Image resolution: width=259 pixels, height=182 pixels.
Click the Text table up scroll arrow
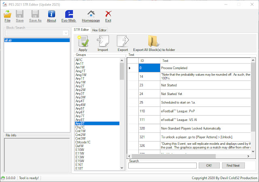[253, 60]
